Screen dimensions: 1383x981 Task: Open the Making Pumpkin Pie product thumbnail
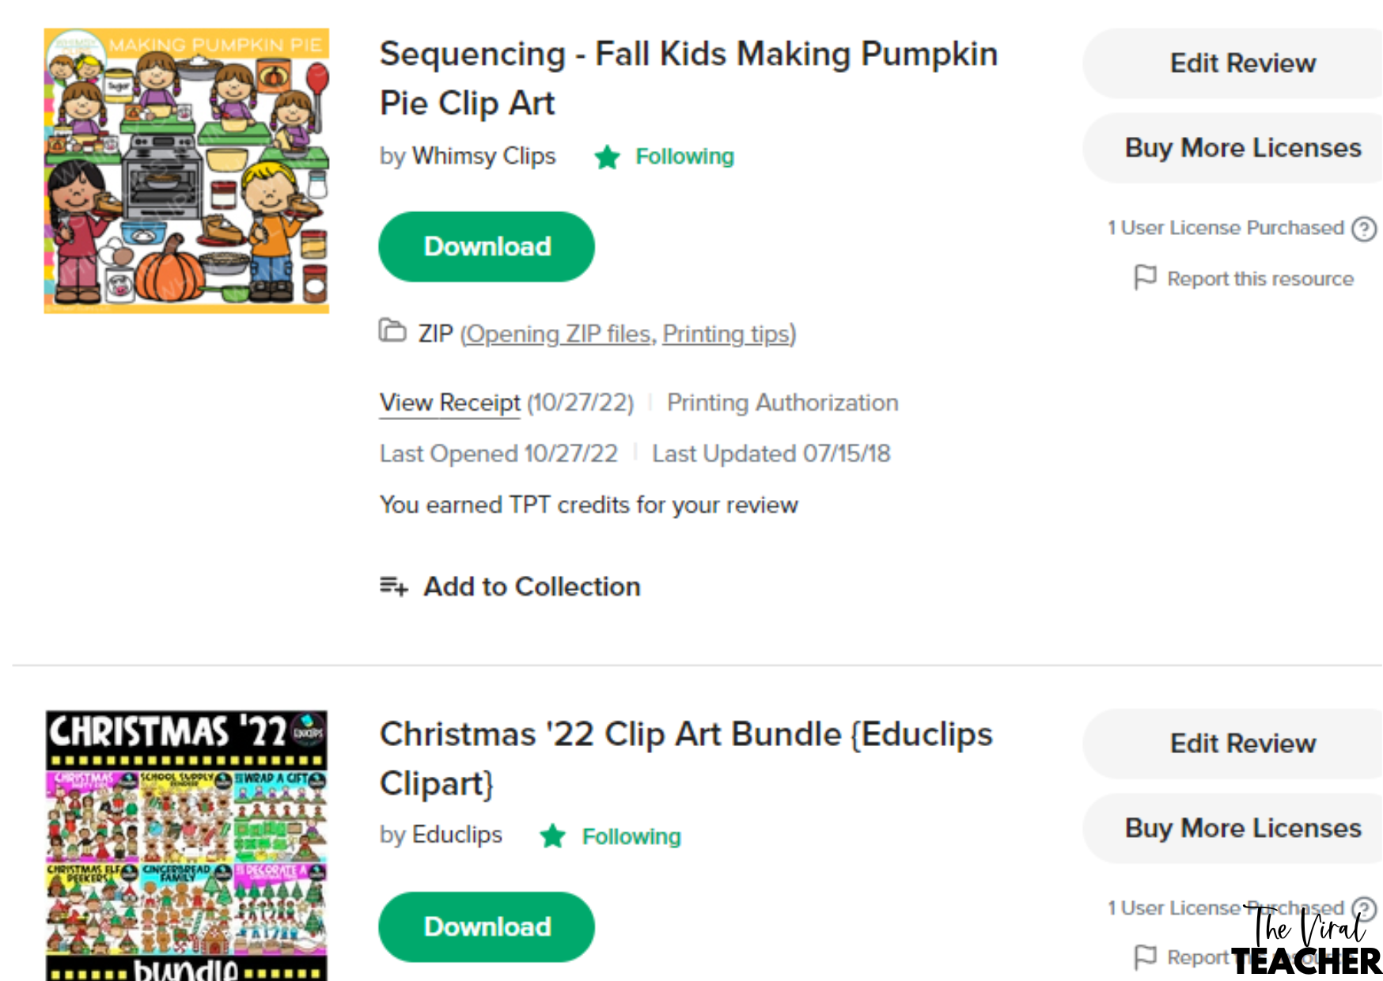pos(187,171)
